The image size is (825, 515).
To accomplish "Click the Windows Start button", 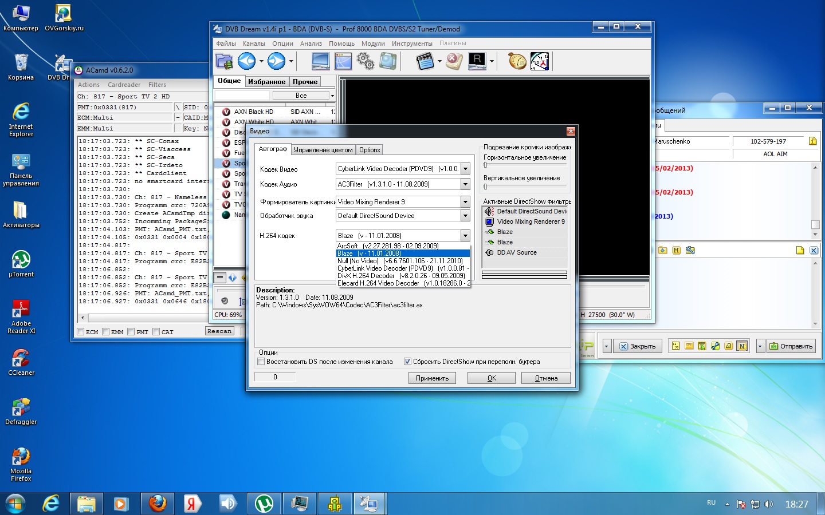I will point(15,503).
